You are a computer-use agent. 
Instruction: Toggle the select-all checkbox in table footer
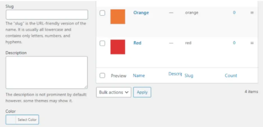pyautogui.click(x=103, y=76)
